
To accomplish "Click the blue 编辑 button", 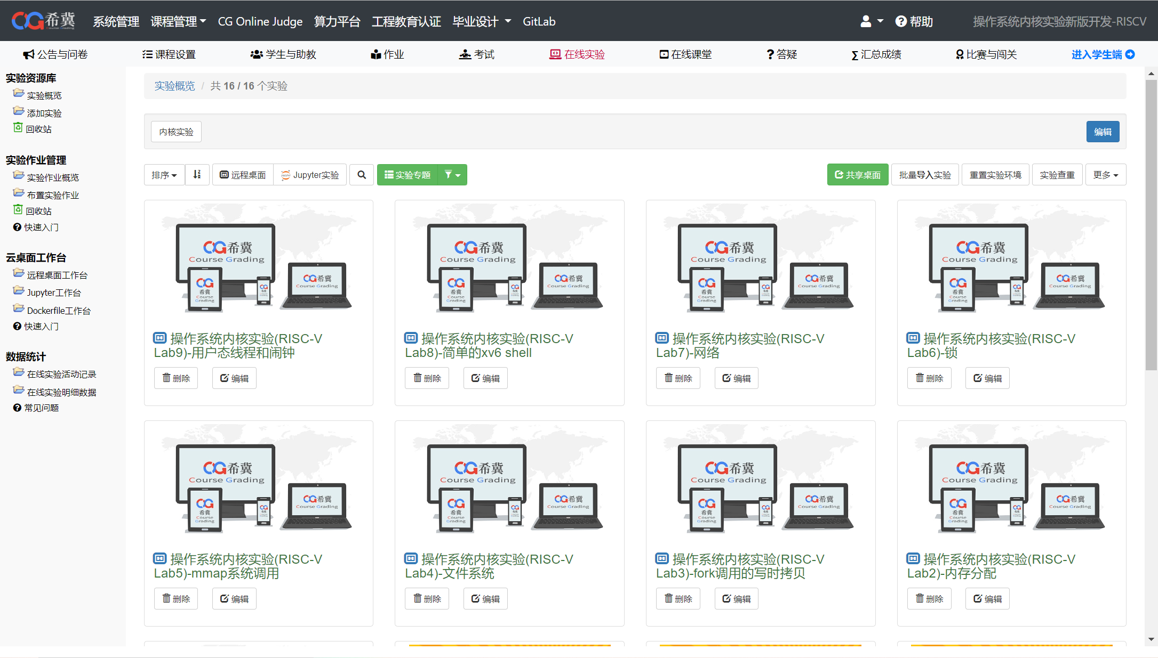I will tap(1103, 132).
